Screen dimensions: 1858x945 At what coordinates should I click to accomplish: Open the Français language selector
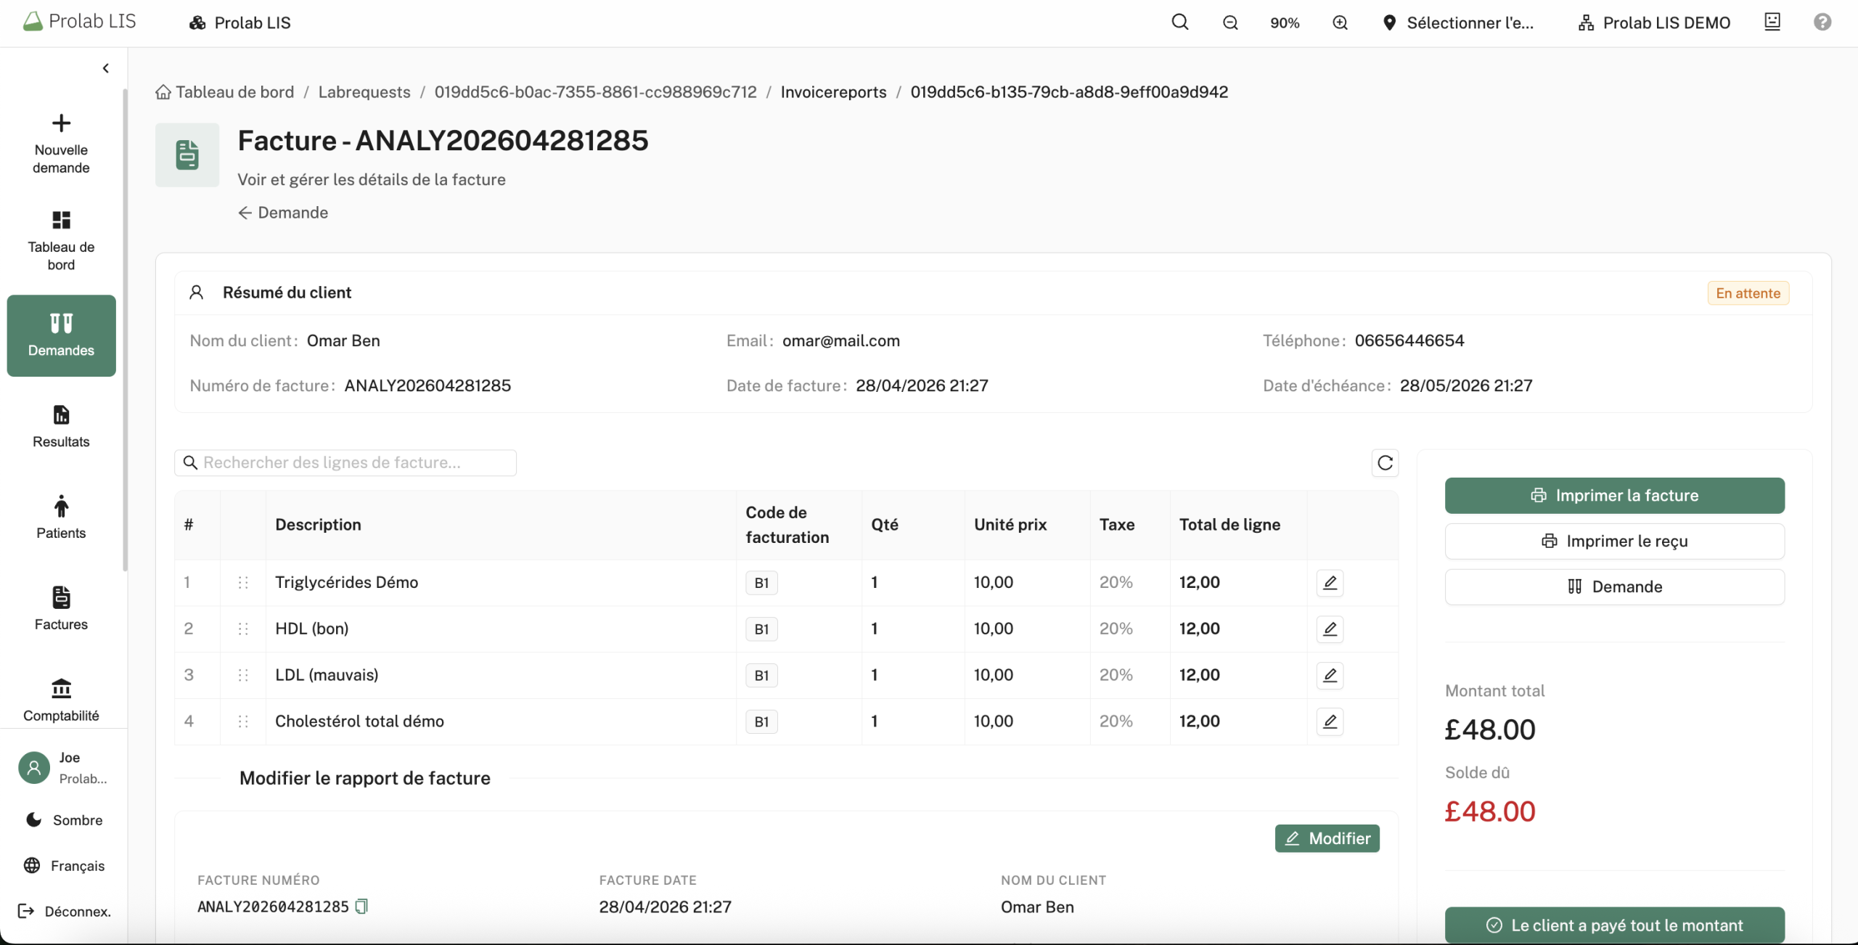click(64, 865)
